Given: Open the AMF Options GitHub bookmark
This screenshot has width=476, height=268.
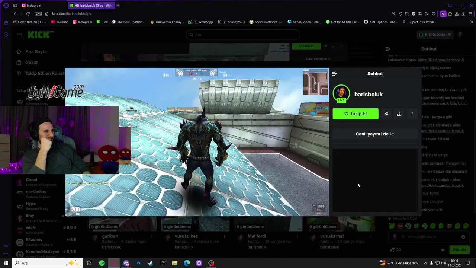Looking at the screenshot, I should (x=381, y=22).
